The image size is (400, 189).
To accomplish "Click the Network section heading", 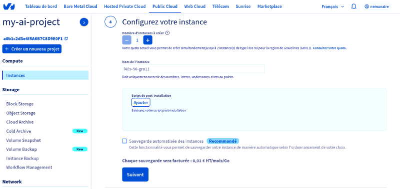I will [x=12, y=182].
